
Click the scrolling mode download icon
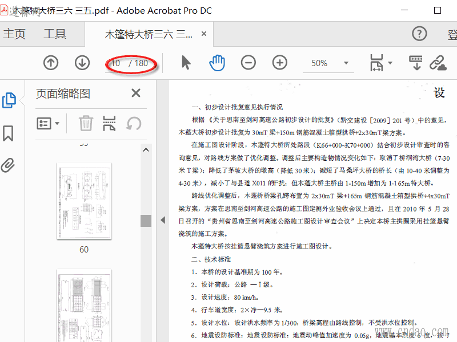[x=416, y=63]
